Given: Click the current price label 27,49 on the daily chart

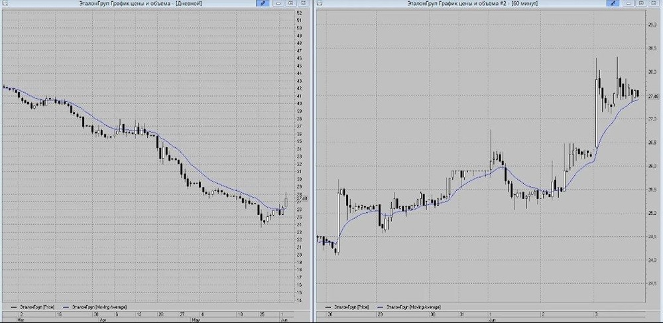Looking at the screenshot, I should (302, 198).
